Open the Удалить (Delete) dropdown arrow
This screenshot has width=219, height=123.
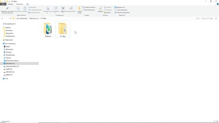pos(63,13)
